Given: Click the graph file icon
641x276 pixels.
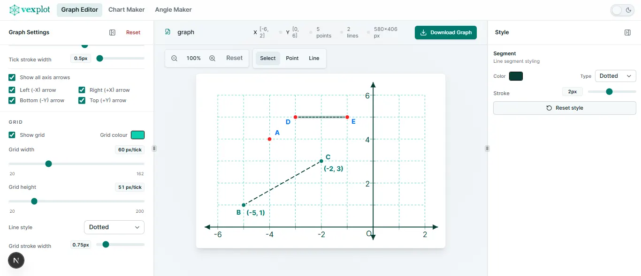Looking at the screenshot, I should [x=168, y=32].
